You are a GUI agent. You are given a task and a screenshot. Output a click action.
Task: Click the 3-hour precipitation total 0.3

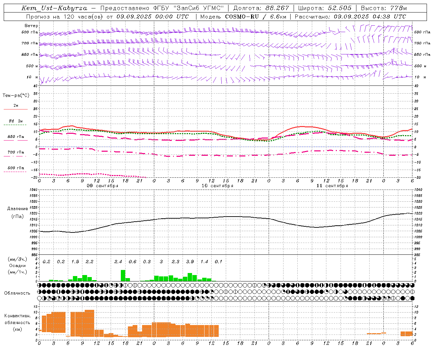click(x=147, y=262)
